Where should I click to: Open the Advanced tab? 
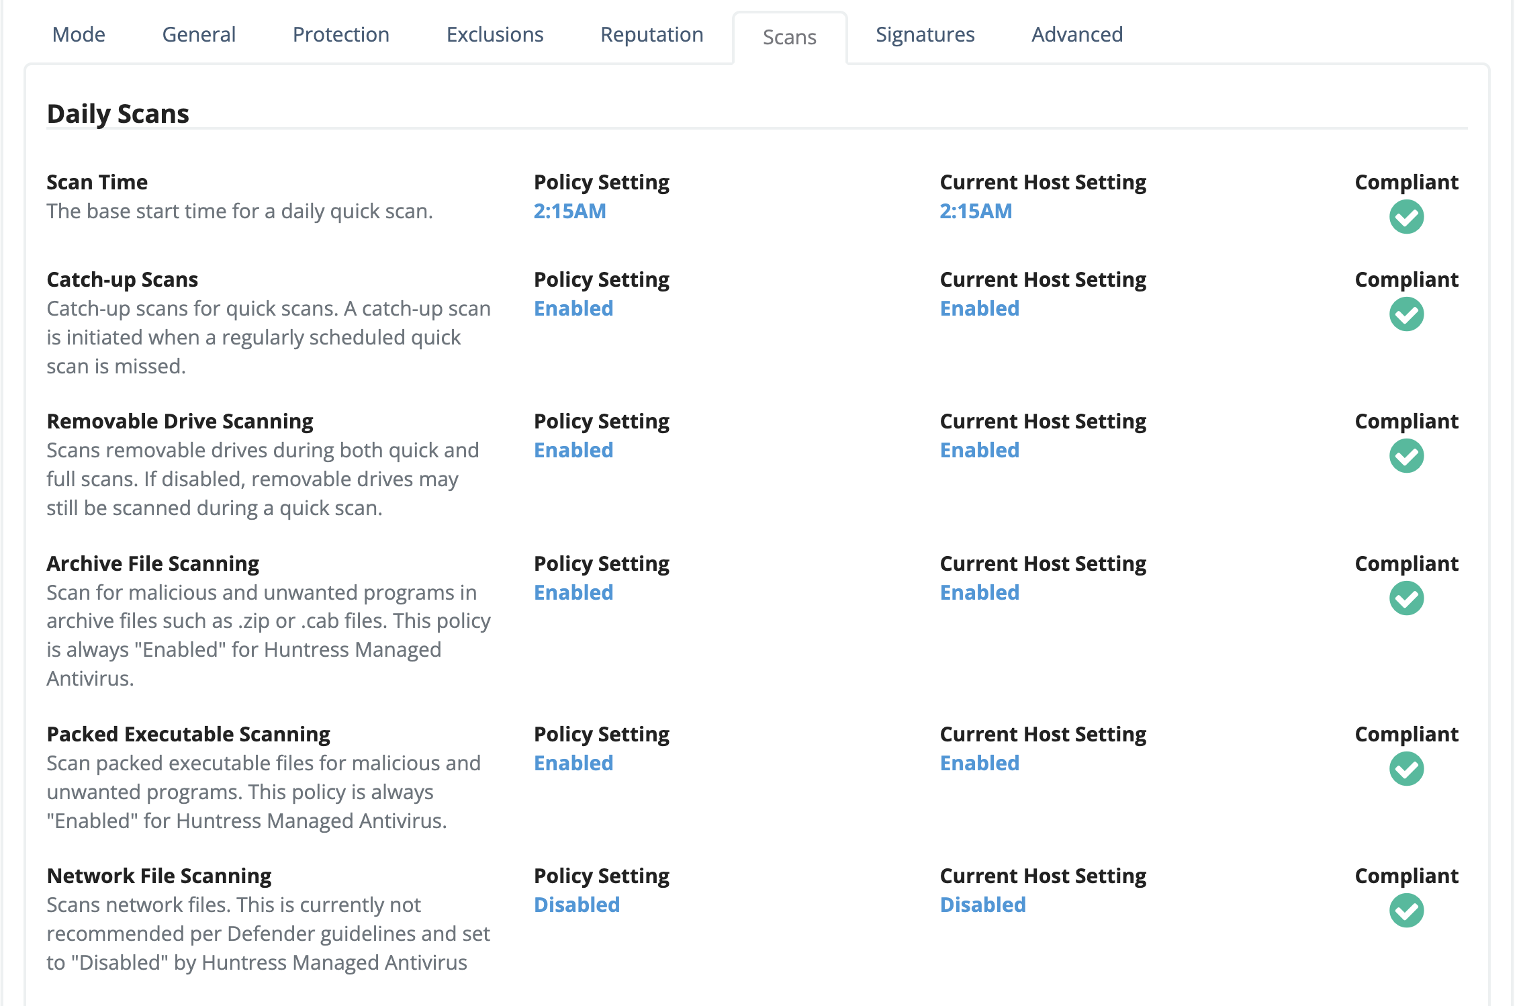(x=1077, y=34)
